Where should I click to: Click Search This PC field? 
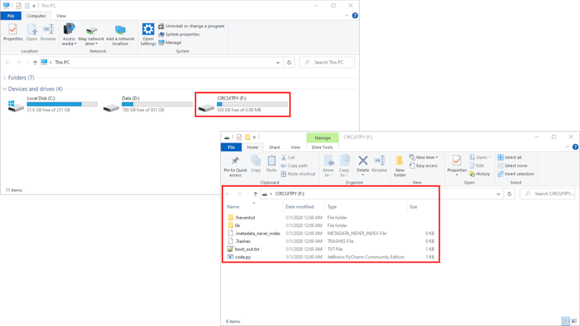pyautogui.click(x=327, y=63)
